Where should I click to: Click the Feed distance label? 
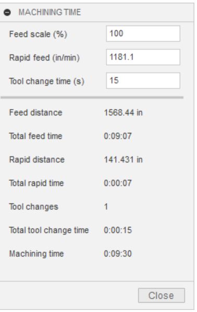point(36,112)
